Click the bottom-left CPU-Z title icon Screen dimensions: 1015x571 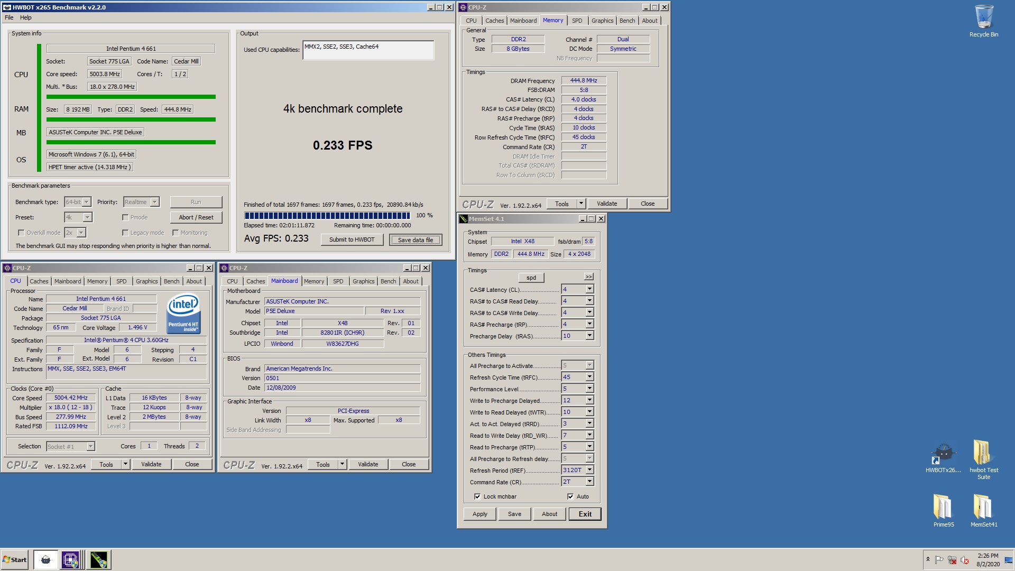tap(7, 268)
